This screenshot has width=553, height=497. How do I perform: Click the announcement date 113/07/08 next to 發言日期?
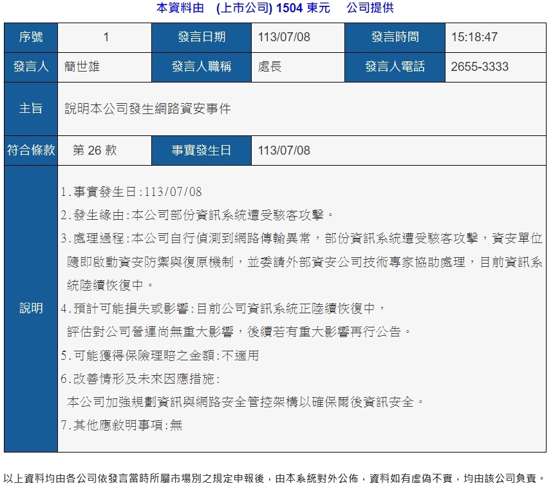tap(284, 37)
